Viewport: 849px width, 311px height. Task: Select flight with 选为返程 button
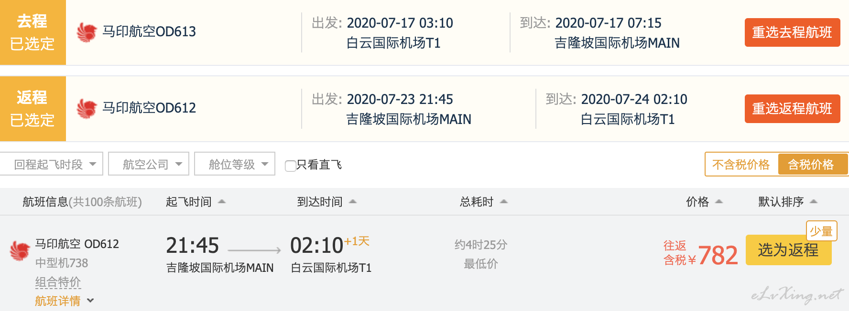click(788, 250)
